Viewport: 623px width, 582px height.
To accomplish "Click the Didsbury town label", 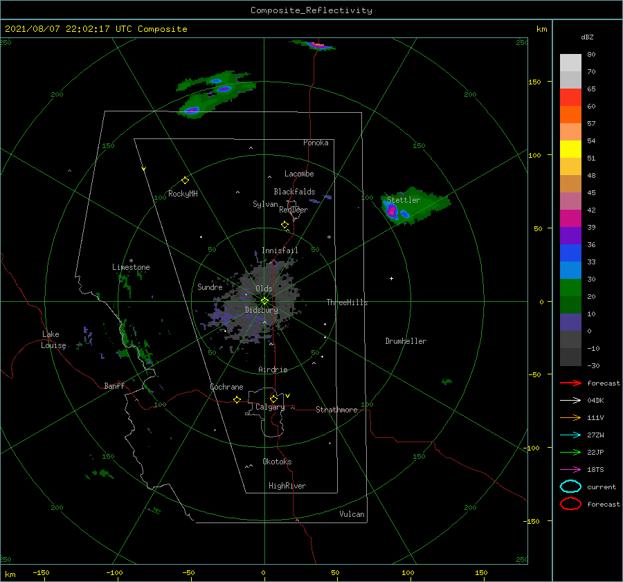I will [x=261, y=310].
